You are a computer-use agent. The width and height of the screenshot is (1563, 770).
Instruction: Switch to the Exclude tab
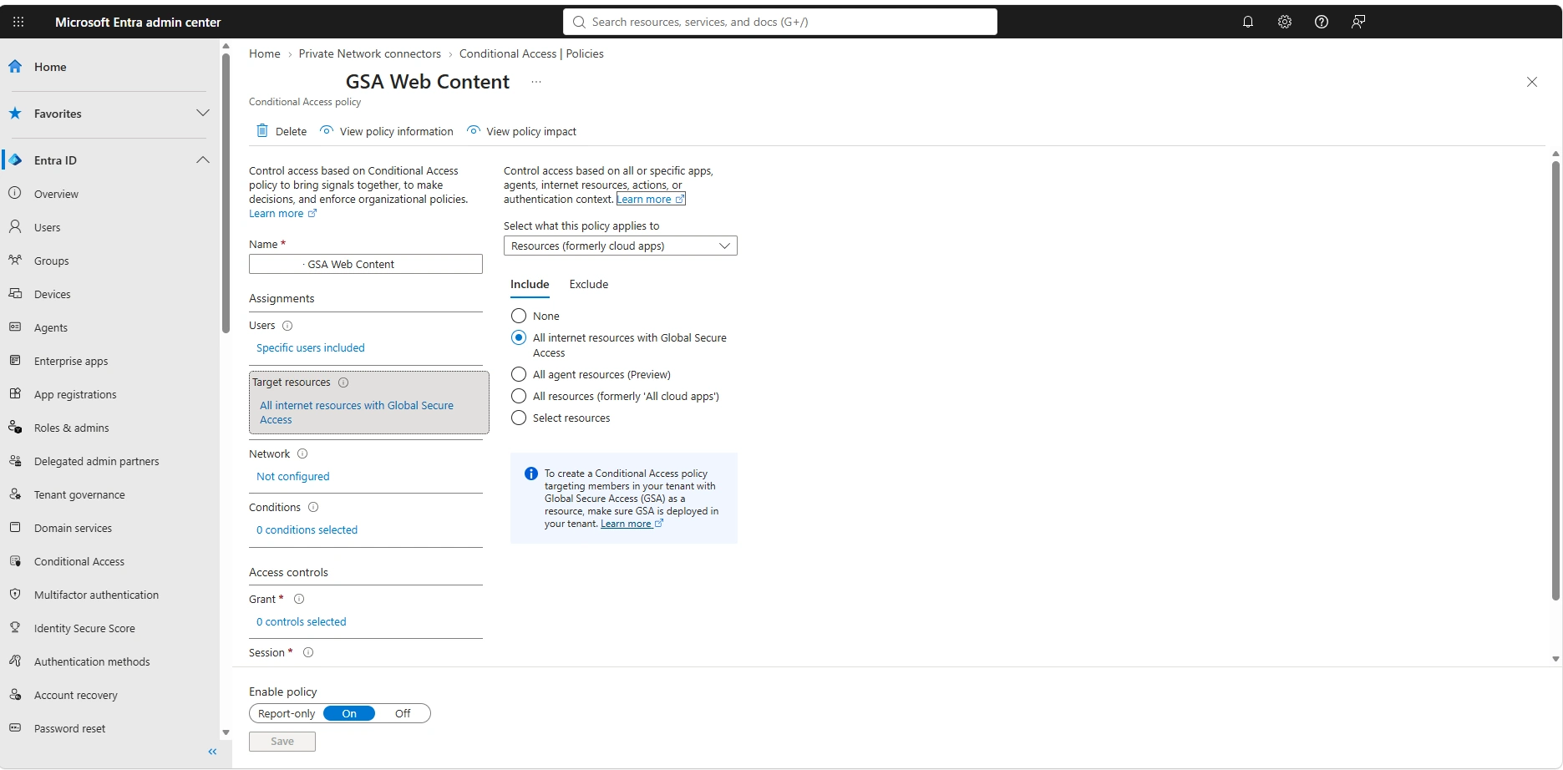[x=589, y=284]
